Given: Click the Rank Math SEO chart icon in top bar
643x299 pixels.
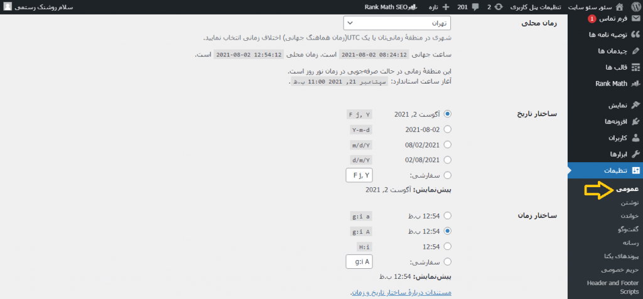Looking at the screenshot, I should coord(414,7).
